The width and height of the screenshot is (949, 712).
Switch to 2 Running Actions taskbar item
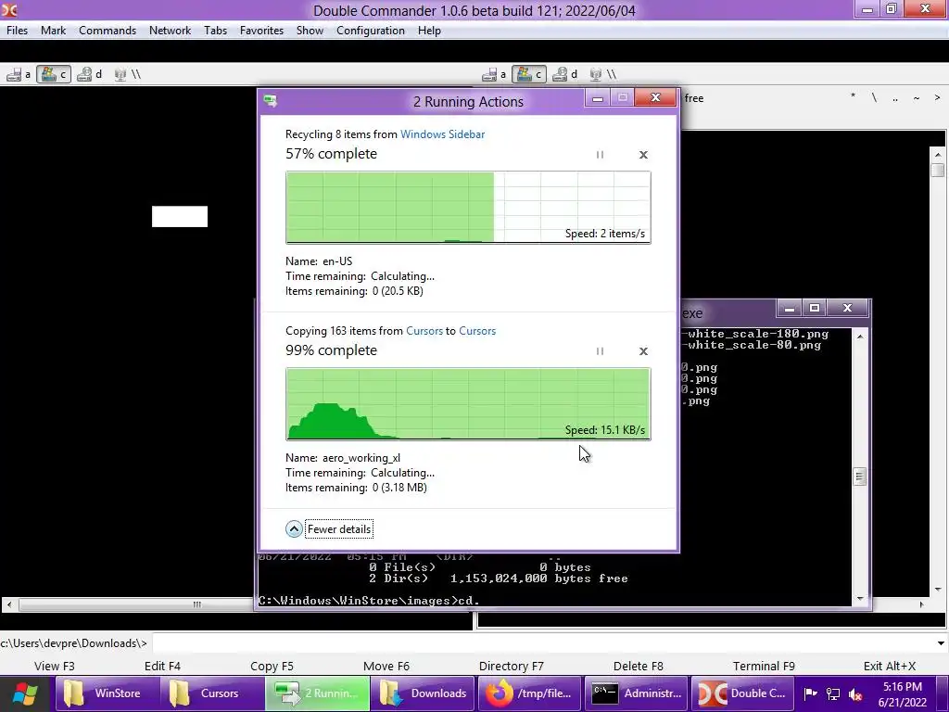(317, 693)
